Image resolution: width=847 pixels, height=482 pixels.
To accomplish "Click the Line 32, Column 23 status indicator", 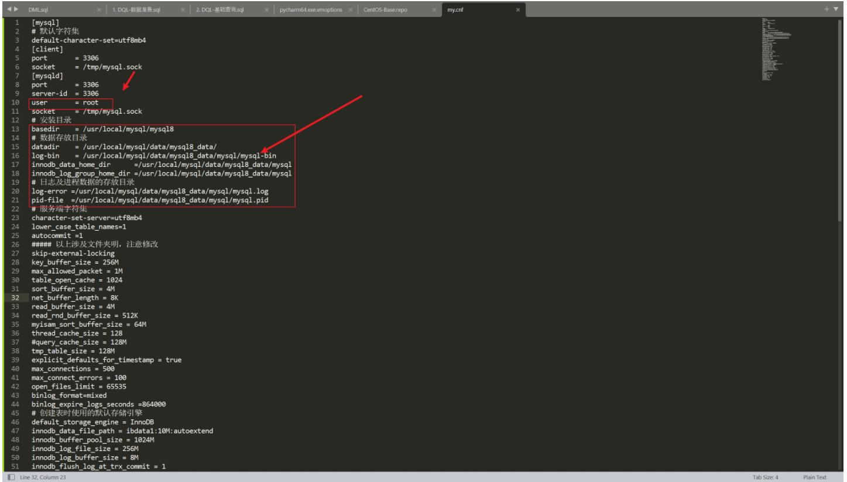I will (43, 477).
